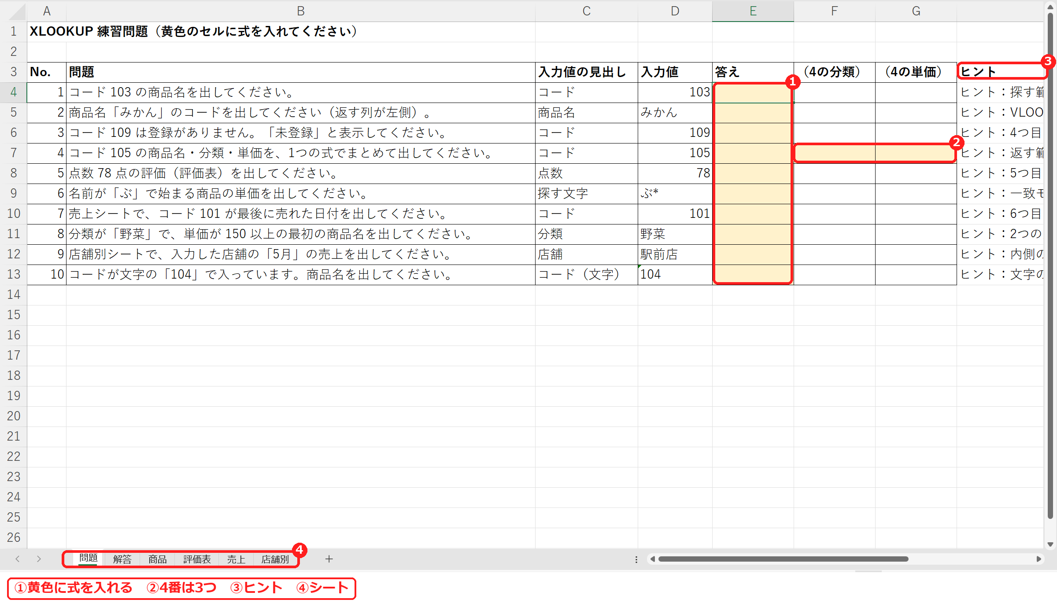Image resolution: width=1057 pixels, height=603 pixels.
Task: Click the horizontal scrollbar right arrow
Action: tap(1039, 559)
